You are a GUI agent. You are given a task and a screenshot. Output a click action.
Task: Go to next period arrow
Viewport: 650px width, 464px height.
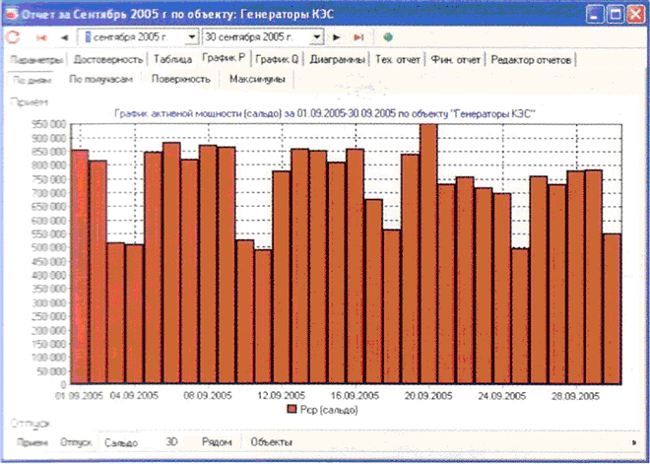[x=337, y=37]
